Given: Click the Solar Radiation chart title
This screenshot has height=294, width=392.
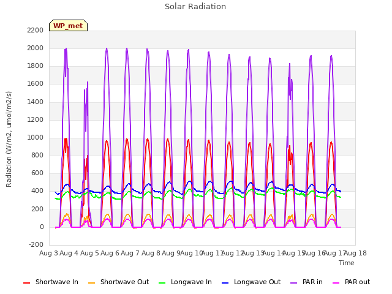Looking at the screenshot, I should [x=195, y=7].
